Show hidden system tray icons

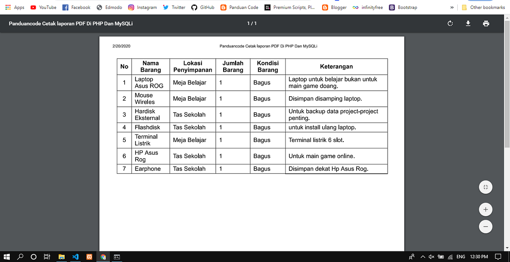pos(422,256)
